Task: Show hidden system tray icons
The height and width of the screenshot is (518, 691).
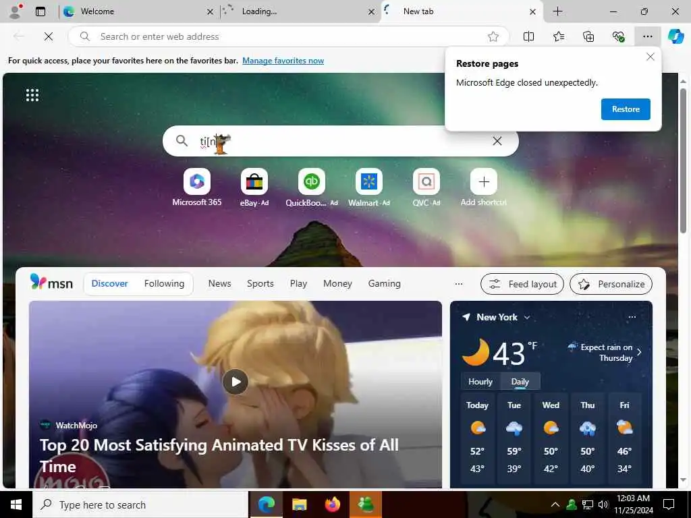Action: click(x=555, y=505)
